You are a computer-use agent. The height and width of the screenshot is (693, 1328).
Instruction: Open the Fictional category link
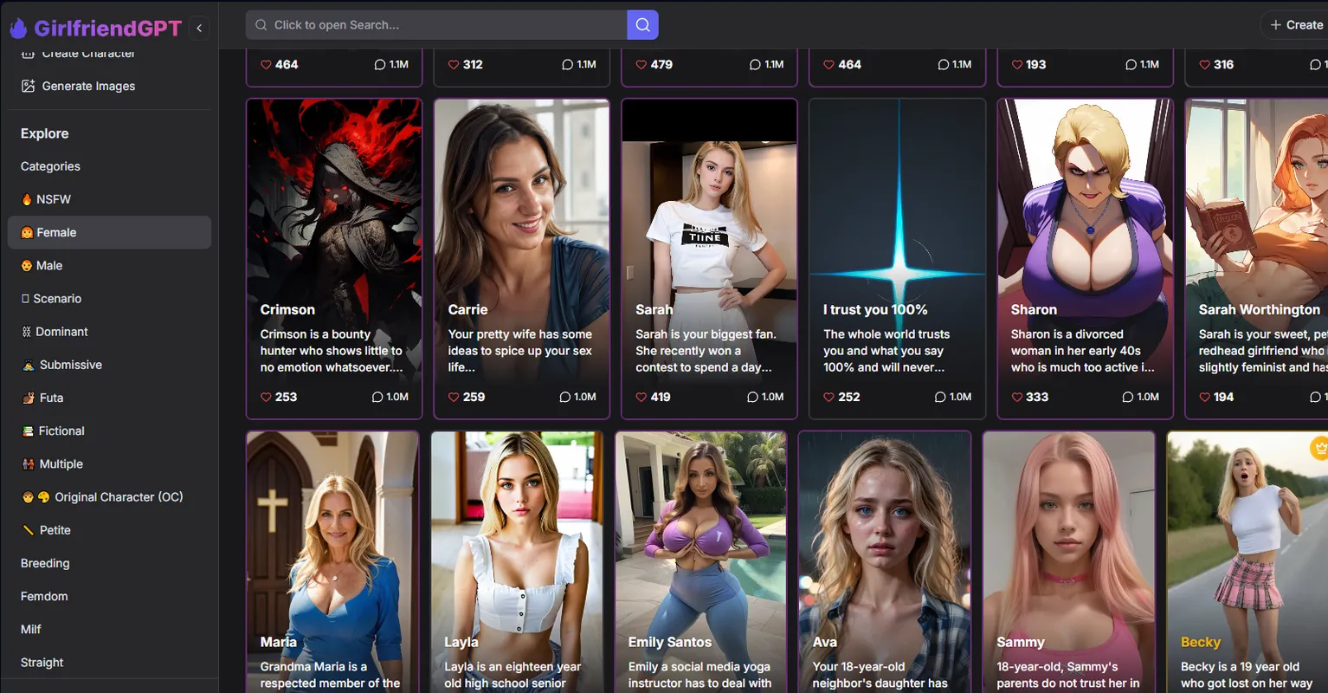click(54, 431)
